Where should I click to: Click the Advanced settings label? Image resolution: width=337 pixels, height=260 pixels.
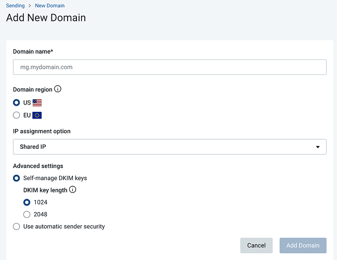point(38,166)
